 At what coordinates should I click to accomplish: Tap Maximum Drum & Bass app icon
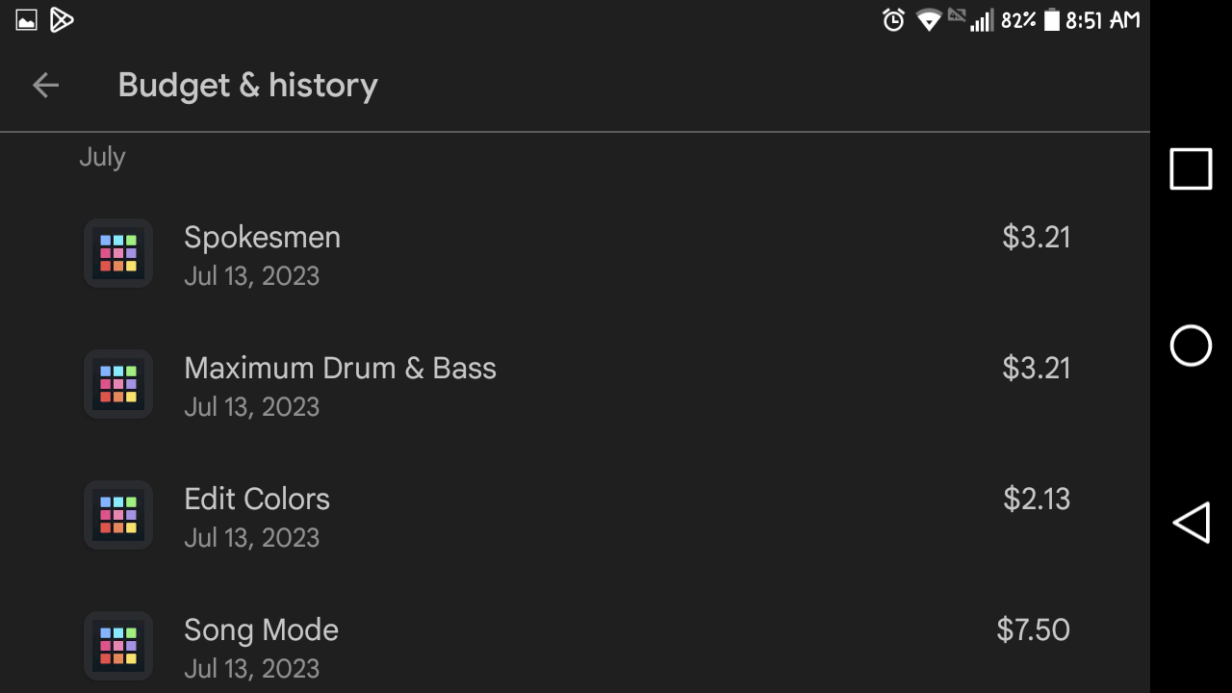point(118,384)
